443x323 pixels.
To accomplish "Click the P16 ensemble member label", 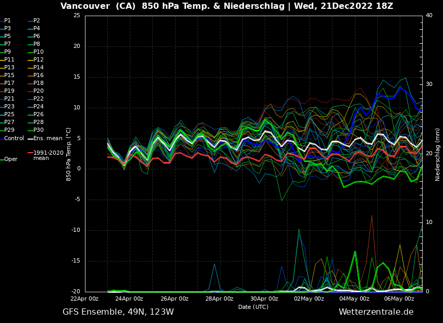I will pyautogui.click(x=39, y=76).
